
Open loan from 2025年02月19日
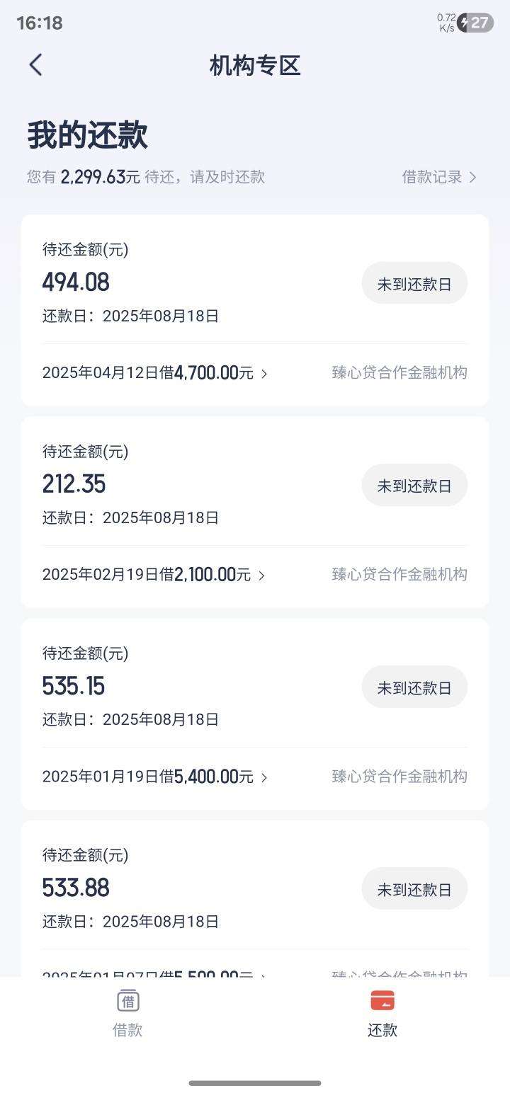coord(154,575)
